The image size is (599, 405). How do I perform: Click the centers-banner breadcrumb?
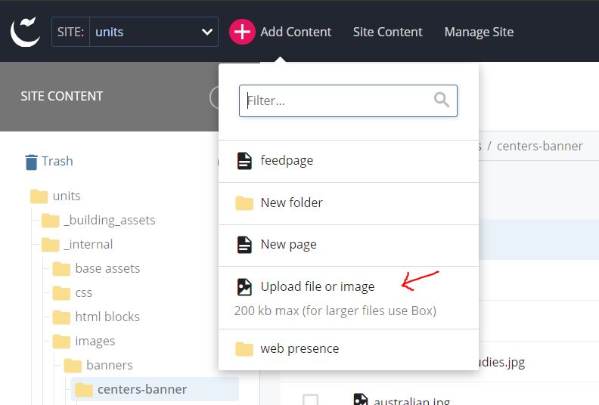(540, 146)
